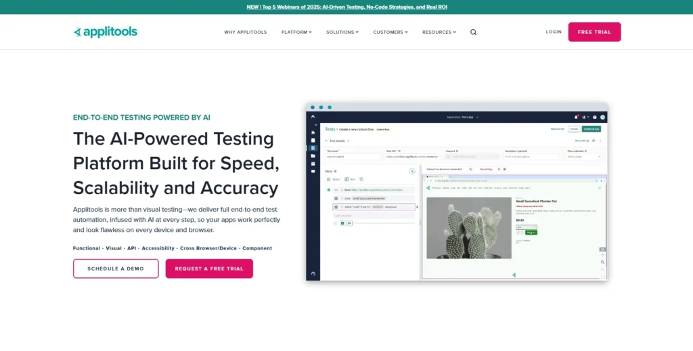Click the double-arrow sidebar expand icon in demo
The width and height of the screenshot is (693, 351).
[315, 124]
